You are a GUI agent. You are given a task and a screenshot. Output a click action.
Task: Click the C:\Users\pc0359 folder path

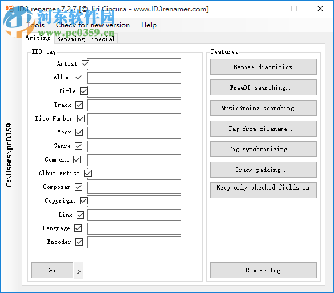click(9, 155)
